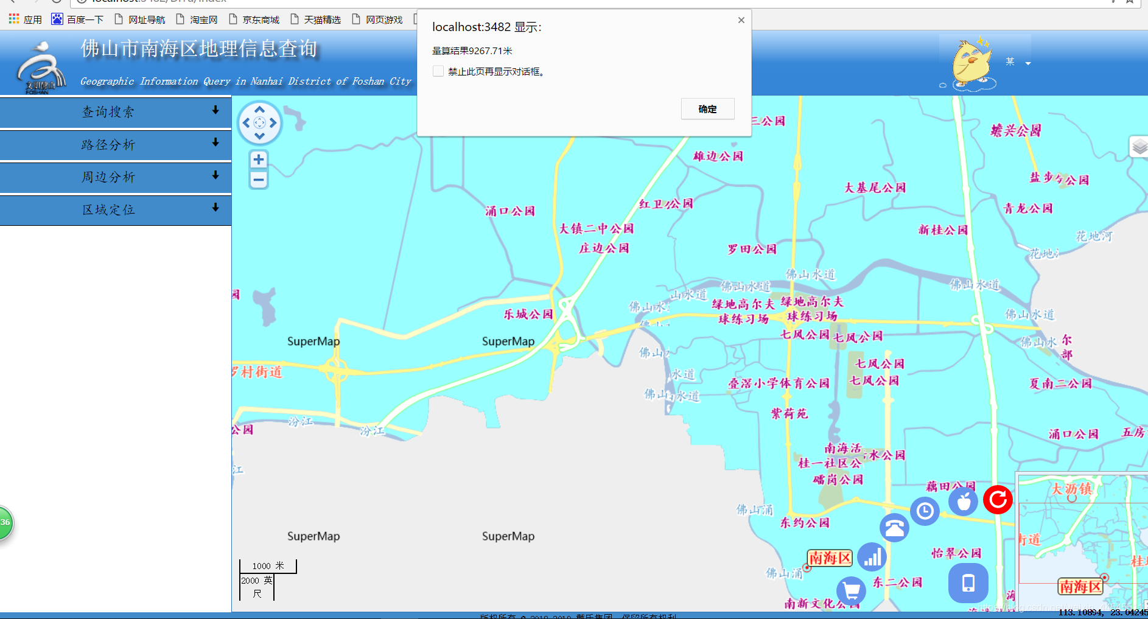The height and width of the screenshot is (619, 1148).
Task: Click the 乐城公园 map label
Action: pos(528,314)
